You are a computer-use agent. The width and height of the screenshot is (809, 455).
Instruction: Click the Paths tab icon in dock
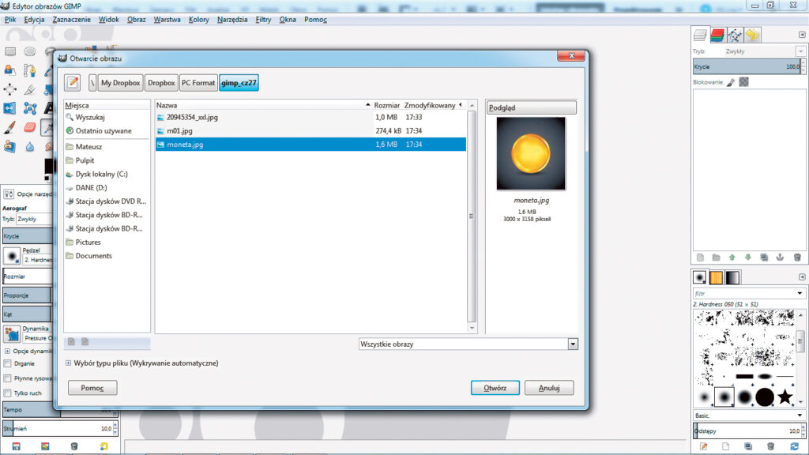(734, 35)
